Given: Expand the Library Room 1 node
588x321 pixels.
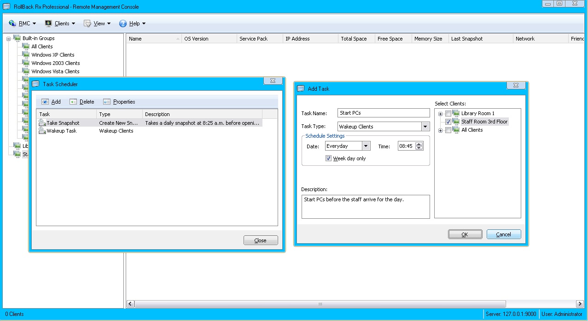Looking at the screenshot, I should tap(441, 114).
